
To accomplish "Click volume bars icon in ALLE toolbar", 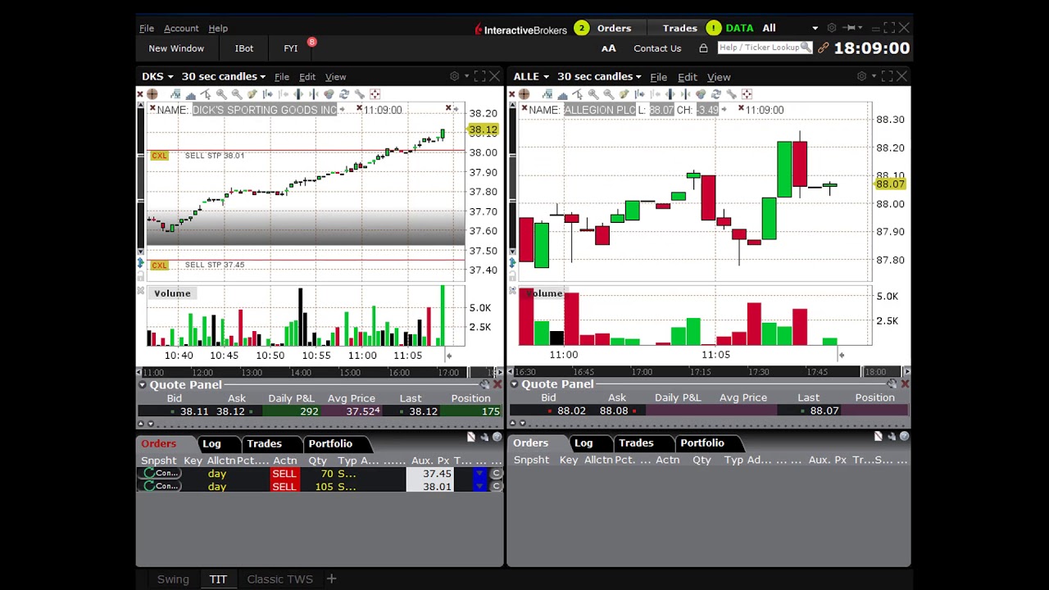I will (x=563, y=94).
